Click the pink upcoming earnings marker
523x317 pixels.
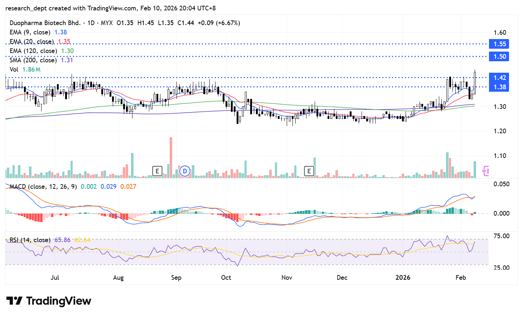pyautogui.click(x=485, y=171)
